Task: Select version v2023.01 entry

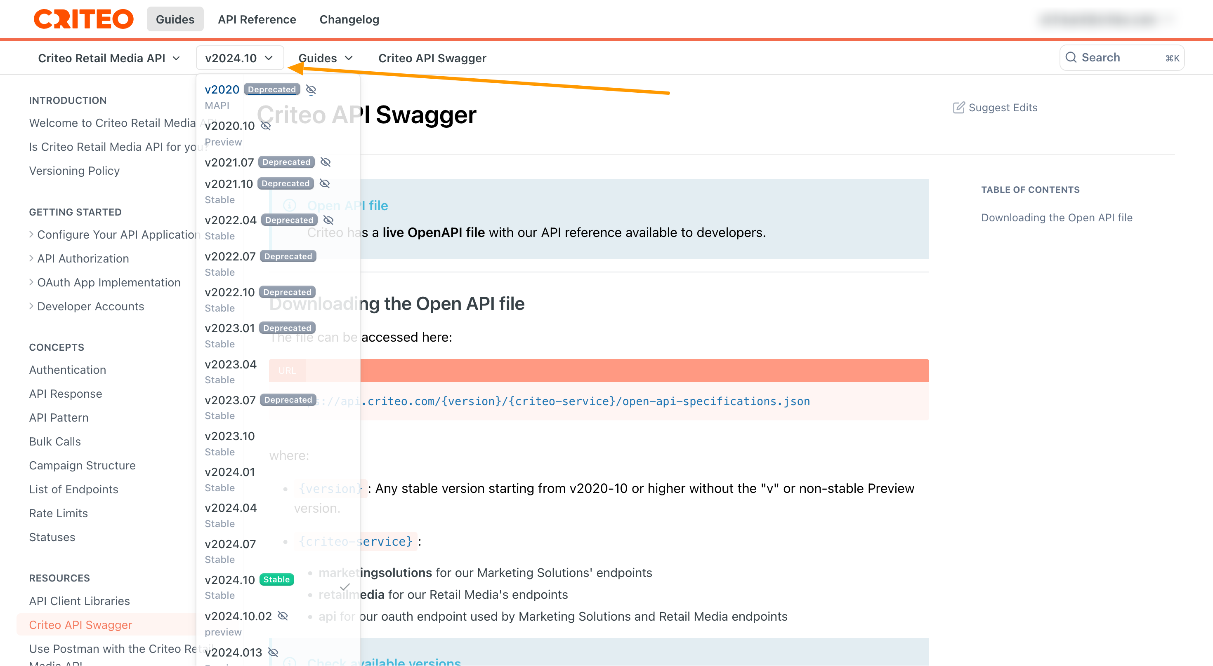Action: [278, 335]
